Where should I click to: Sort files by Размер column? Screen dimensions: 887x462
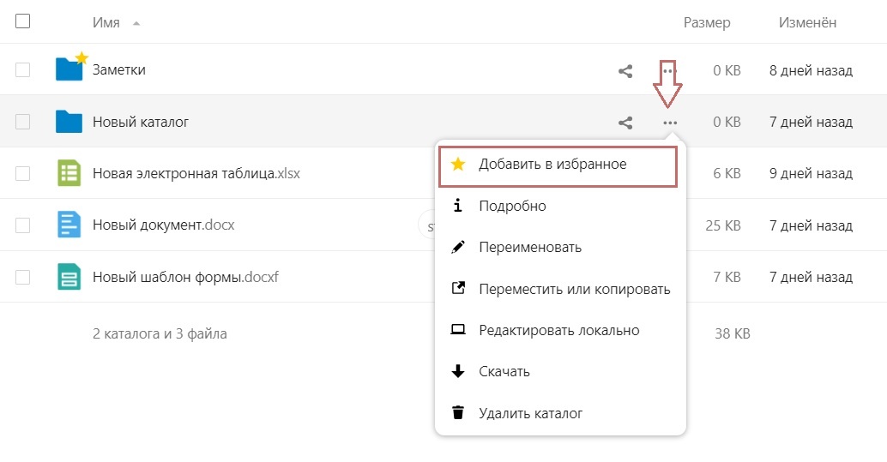point(707,22)
